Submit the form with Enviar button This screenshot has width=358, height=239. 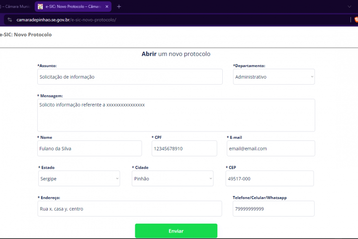tap(176, 231)
